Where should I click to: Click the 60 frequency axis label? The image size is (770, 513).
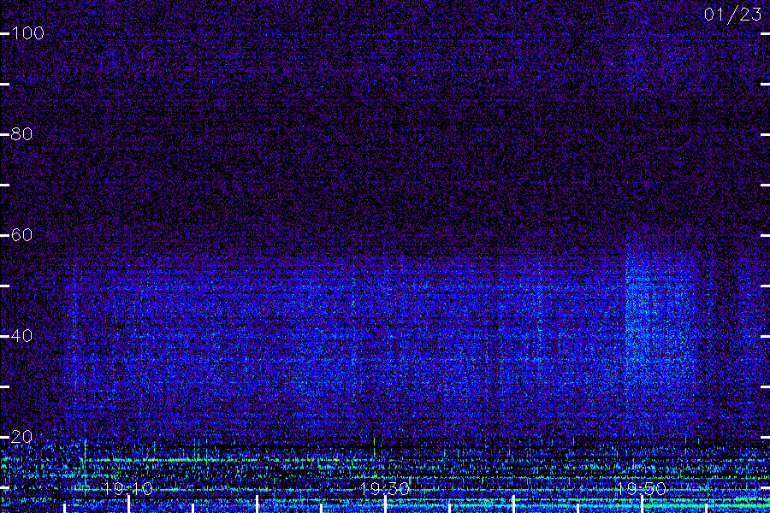point(21,235)
